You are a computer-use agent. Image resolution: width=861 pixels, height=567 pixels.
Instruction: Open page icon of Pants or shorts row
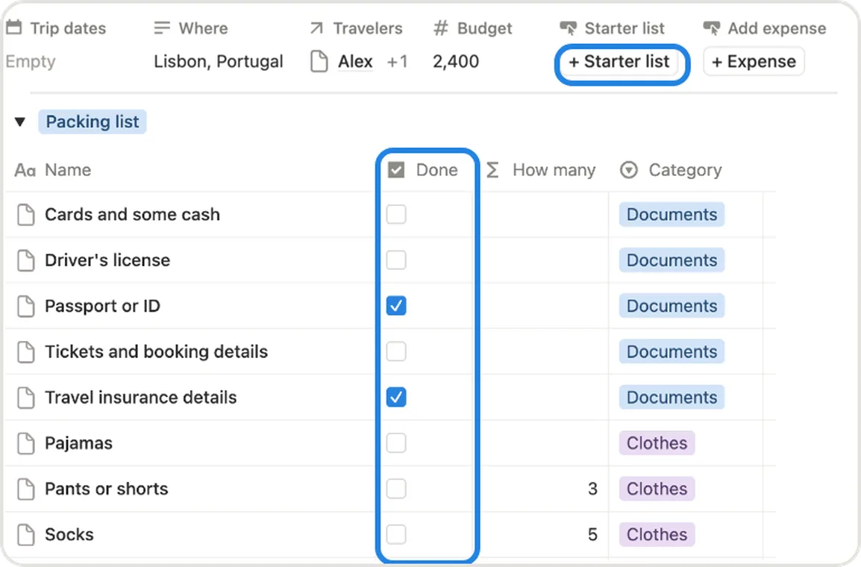pyautogui.click(x=25, y=489)
